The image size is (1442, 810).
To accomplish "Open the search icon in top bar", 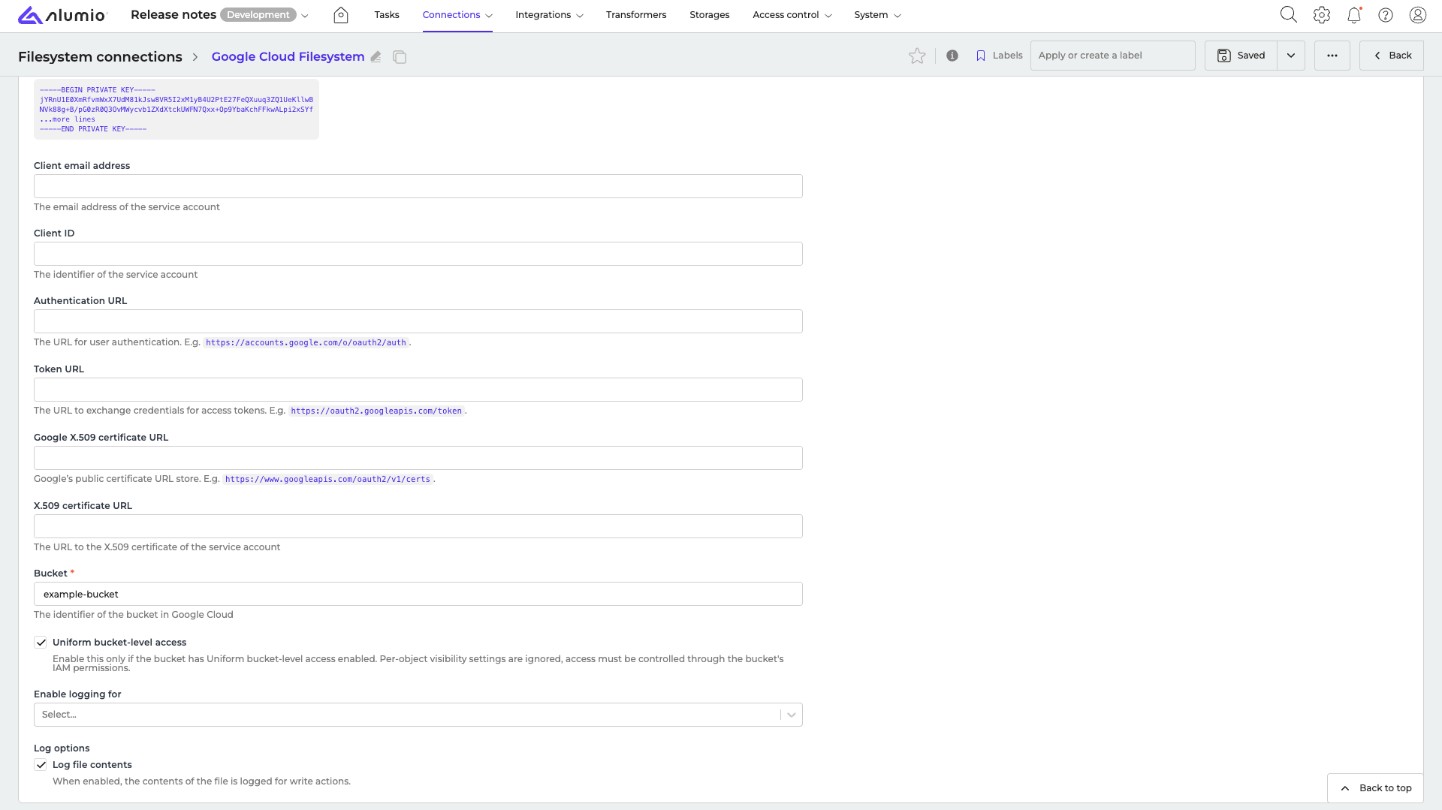I will point(1289,15).
